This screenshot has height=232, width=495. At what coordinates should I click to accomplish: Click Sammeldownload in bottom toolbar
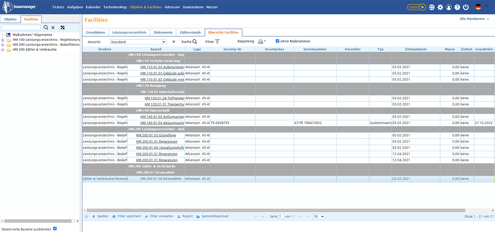pos(212,216)
